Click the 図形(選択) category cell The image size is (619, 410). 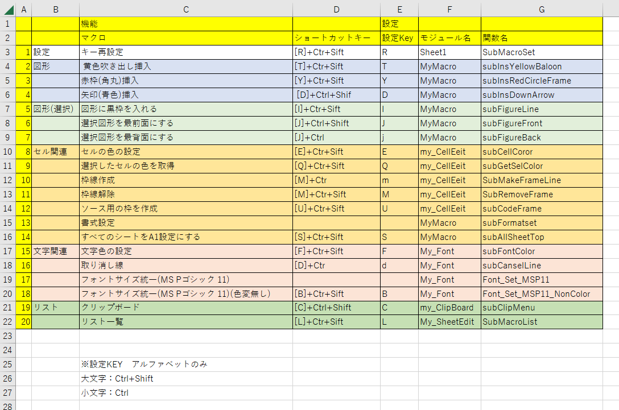tap(55, 109)
